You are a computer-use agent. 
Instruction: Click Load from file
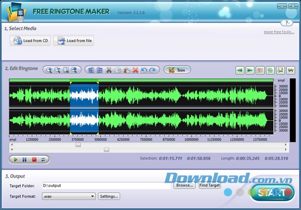point(73,40)
